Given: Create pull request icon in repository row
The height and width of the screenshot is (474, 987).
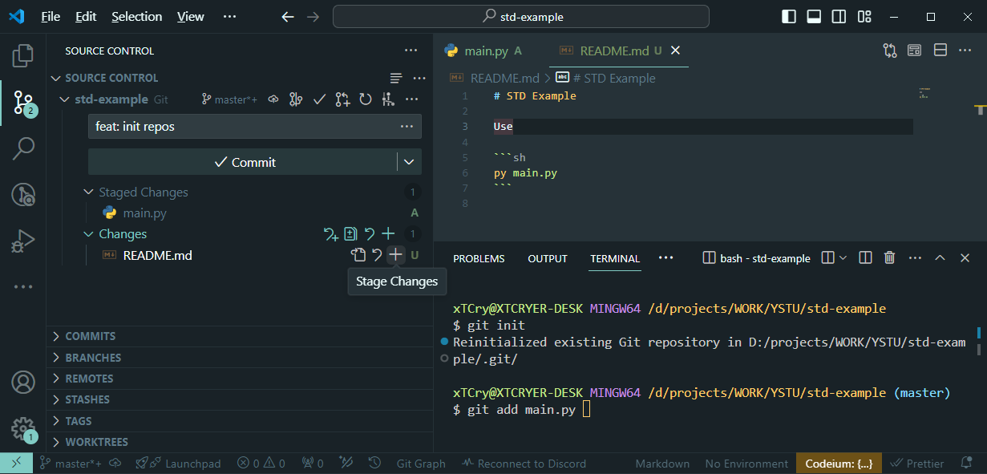Looking at the screenshot, I should pyautogui.click(x=342, y=99).
